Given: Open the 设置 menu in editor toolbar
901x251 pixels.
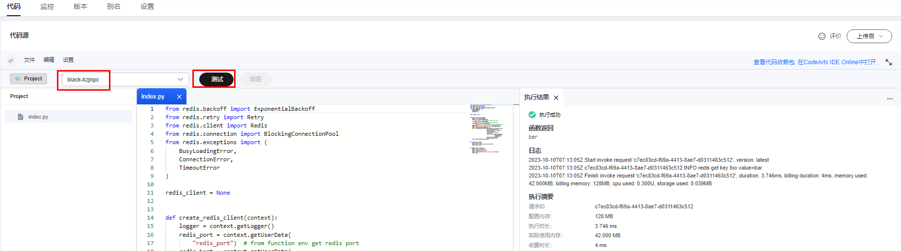Looking at the screenshot, I should click(68, 60).
